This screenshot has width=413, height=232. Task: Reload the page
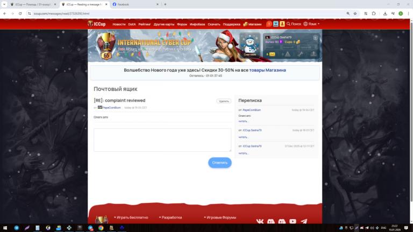click(x=20, y=13)
